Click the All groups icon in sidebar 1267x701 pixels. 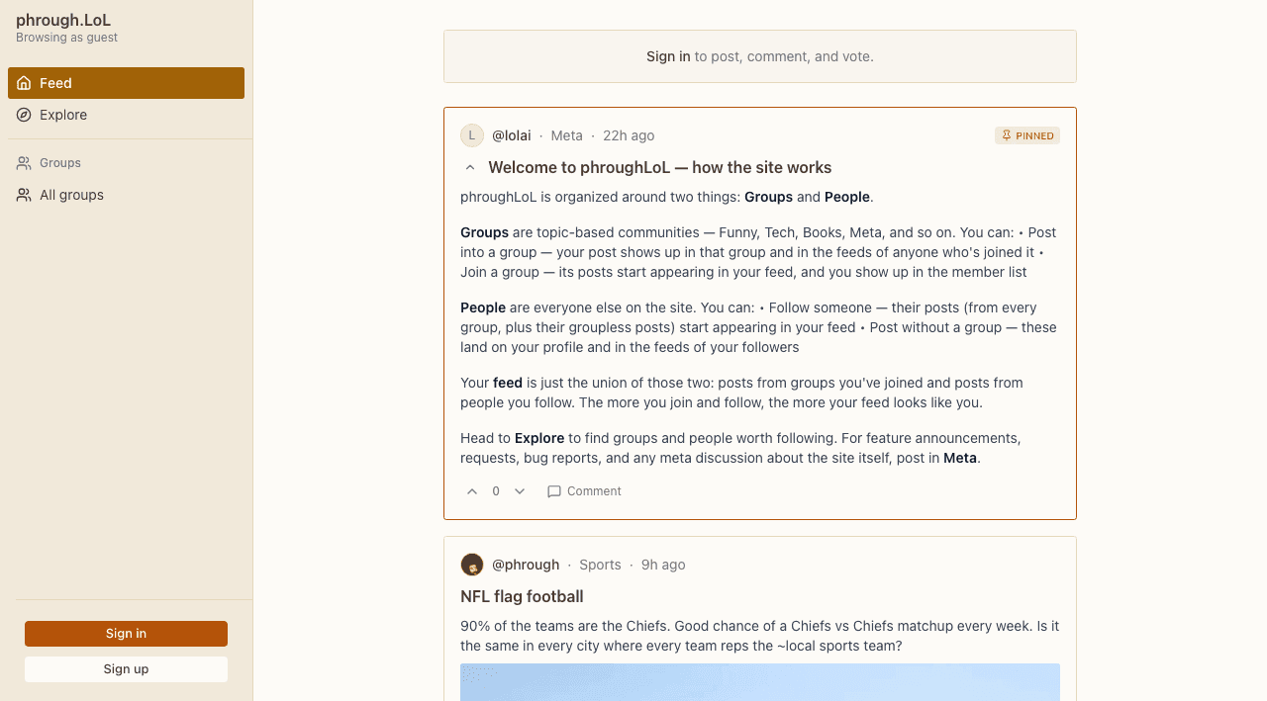pos(22,195)
